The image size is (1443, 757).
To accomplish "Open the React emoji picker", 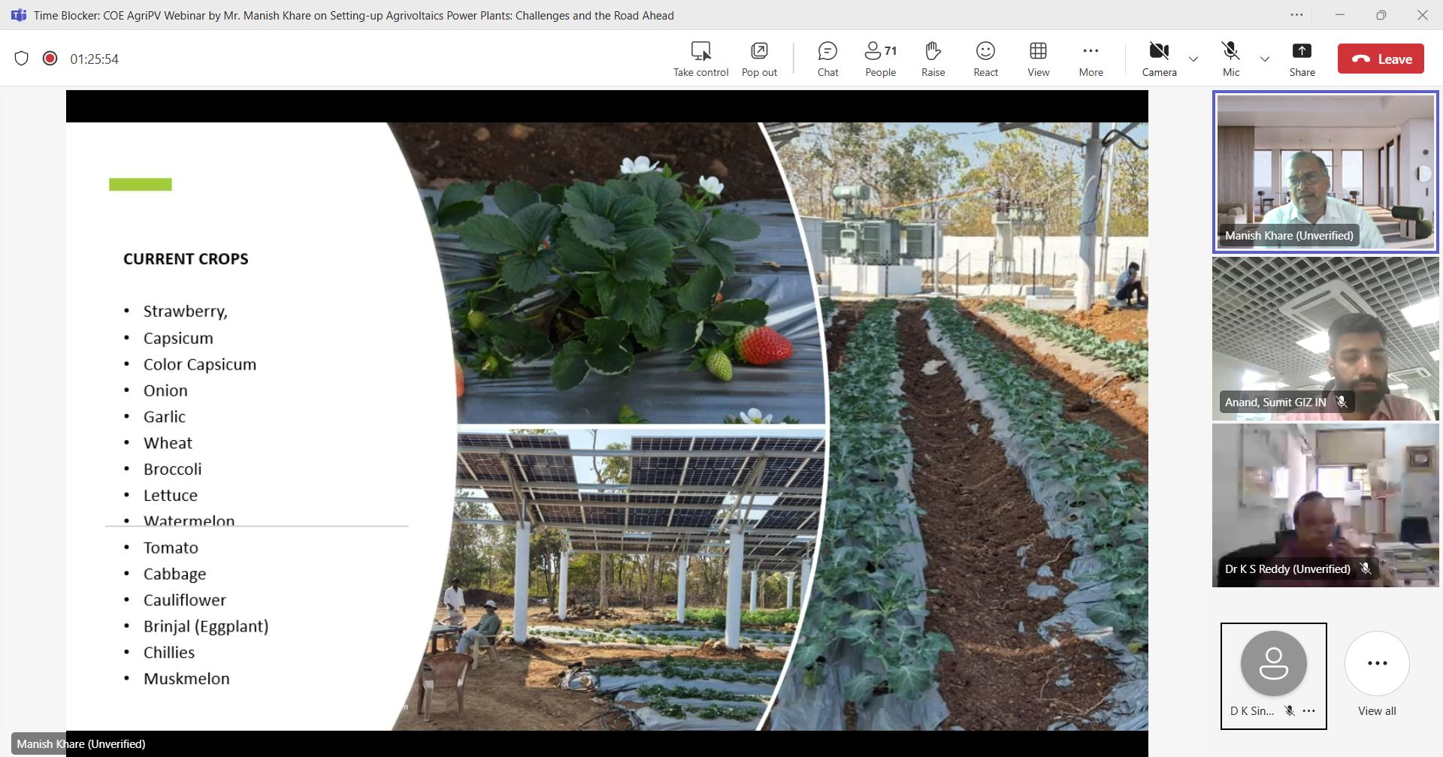I will pos(985,59).
